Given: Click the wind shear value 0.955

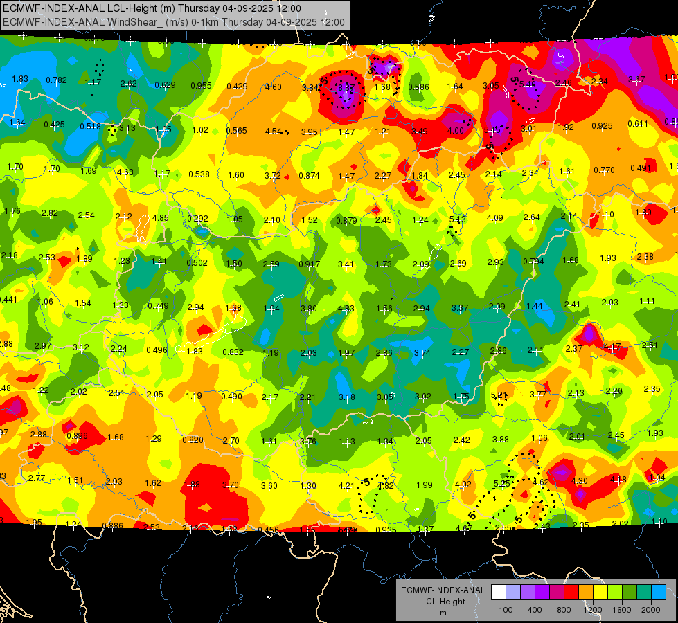Looking at the screenshot, I should click(x=201, y=86).
